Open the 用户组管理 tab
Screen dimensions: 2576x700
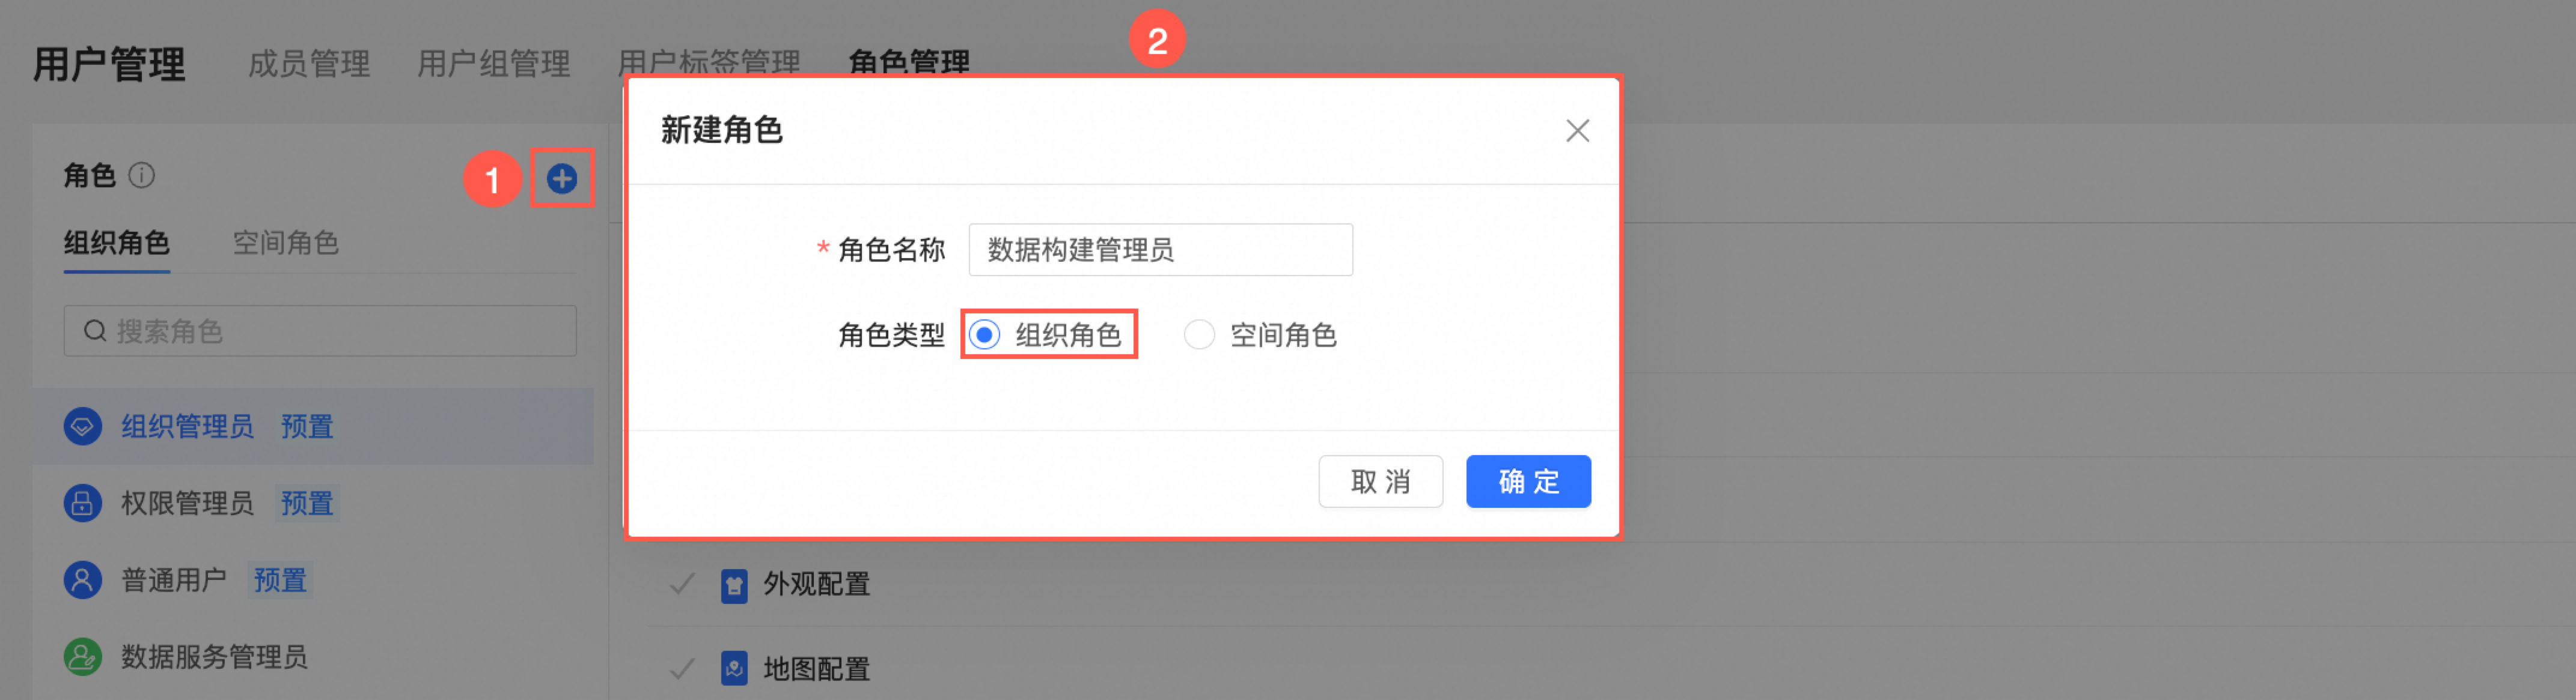point(493,64)
